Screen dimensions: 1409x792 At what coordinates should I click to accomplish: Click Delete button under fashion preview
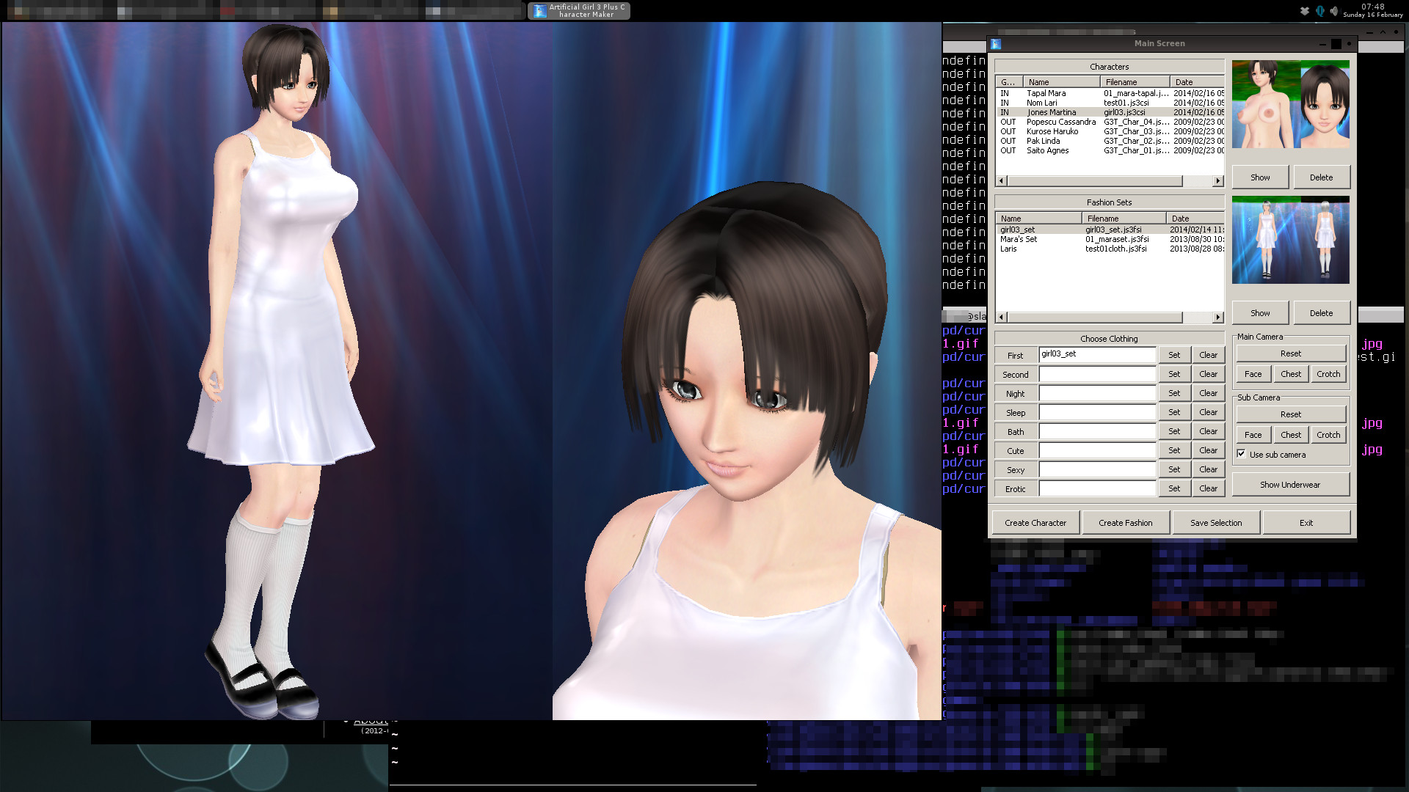pyautogui.click(x=1321, y=313)
